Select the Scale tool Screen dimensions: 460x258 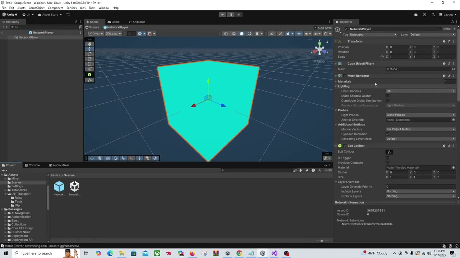click(89, 59)
